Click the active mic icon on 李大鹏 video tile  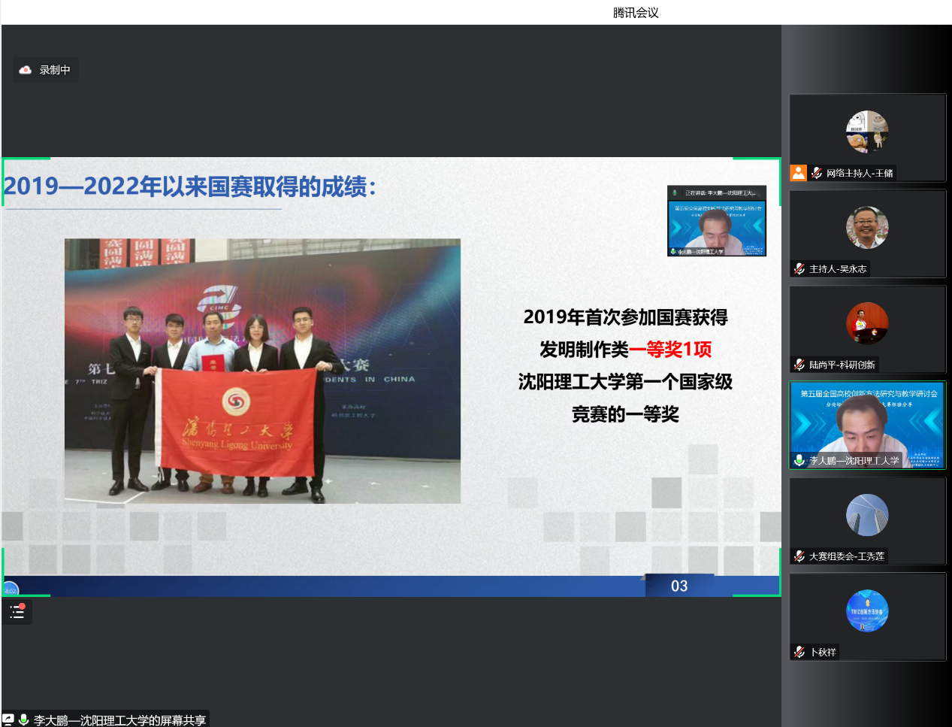pyautogui.click(x=799, y=460)
